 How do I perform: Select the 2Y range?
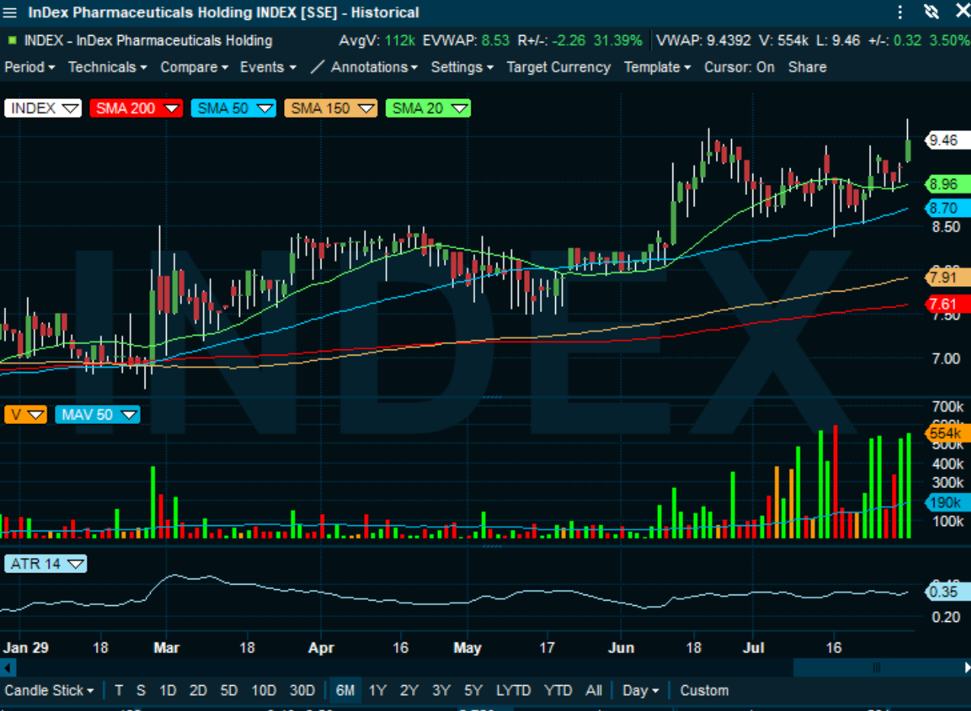[x=409, y=690]
